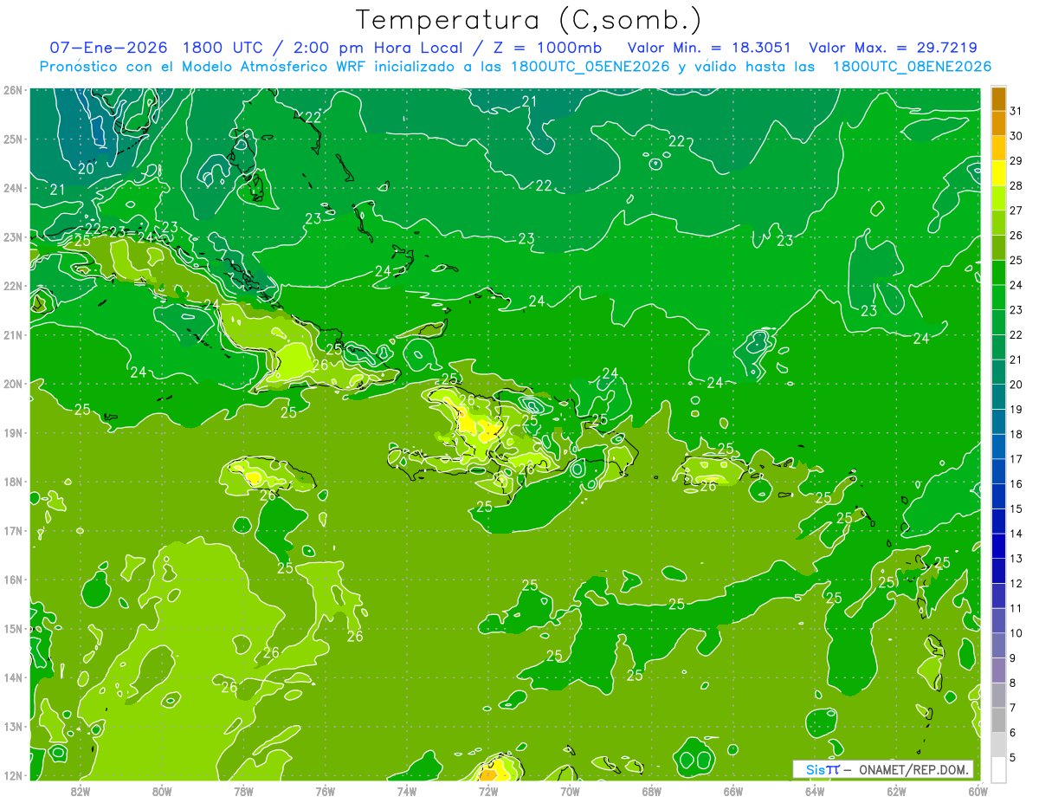Select the orange legend swatch between 30 and 31

pyautogui.click(x=998, y=123)
